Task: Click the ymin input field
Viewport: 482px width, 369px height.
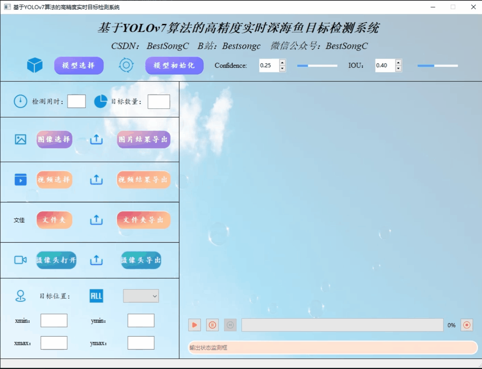Action: pyautogui.click(x=141, y=320)
